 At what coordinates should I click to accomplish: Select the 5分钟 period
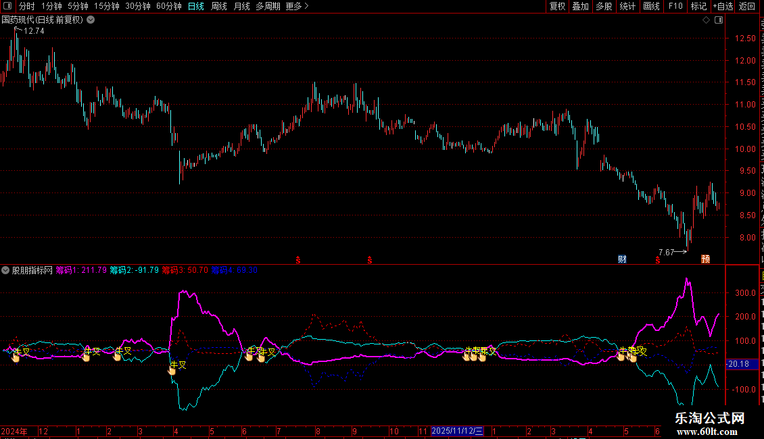tap(78, 6)
